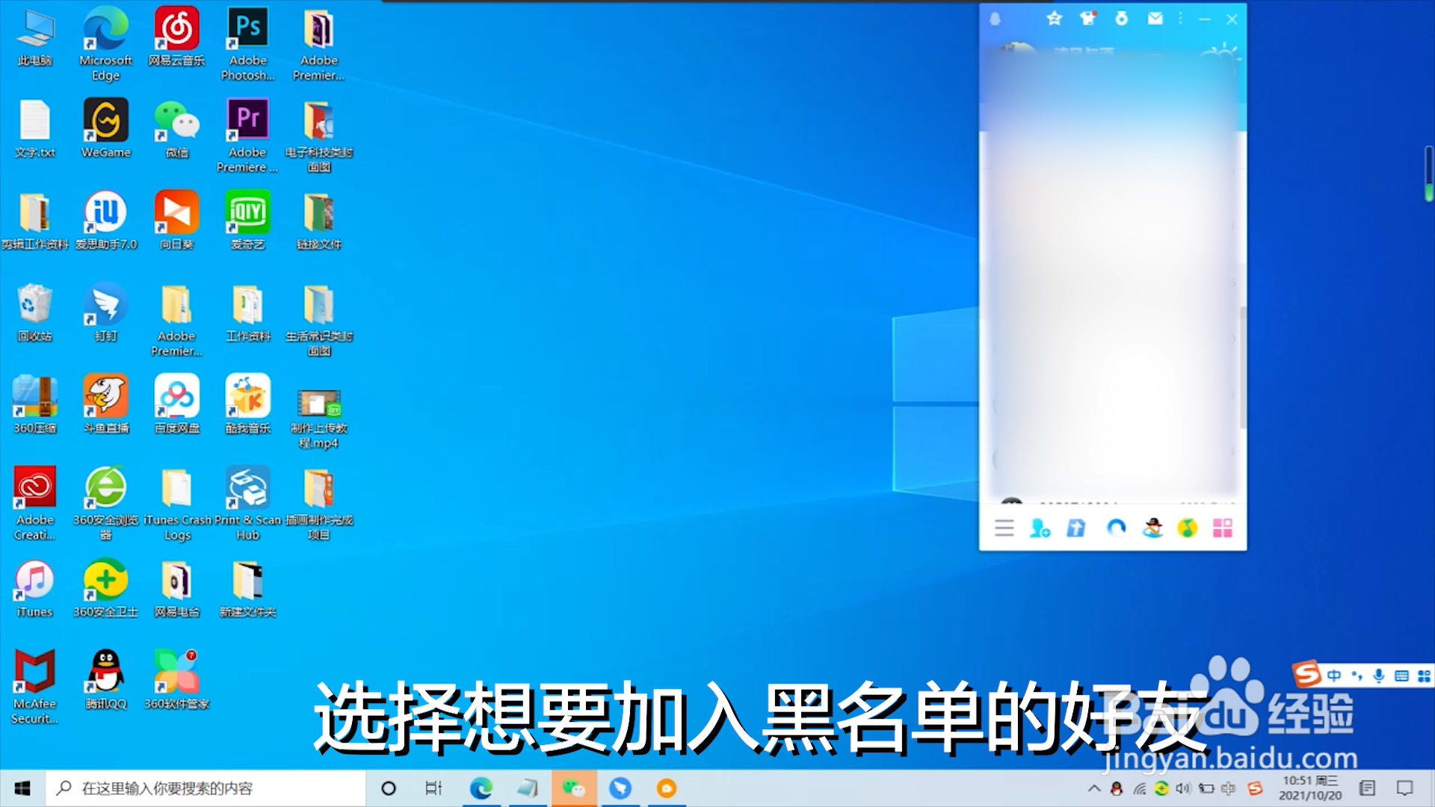Viewport: 1435px width, 807px height.
Task: Expand hidden system tray icons chevron
Action: [x=1094, y=788]
